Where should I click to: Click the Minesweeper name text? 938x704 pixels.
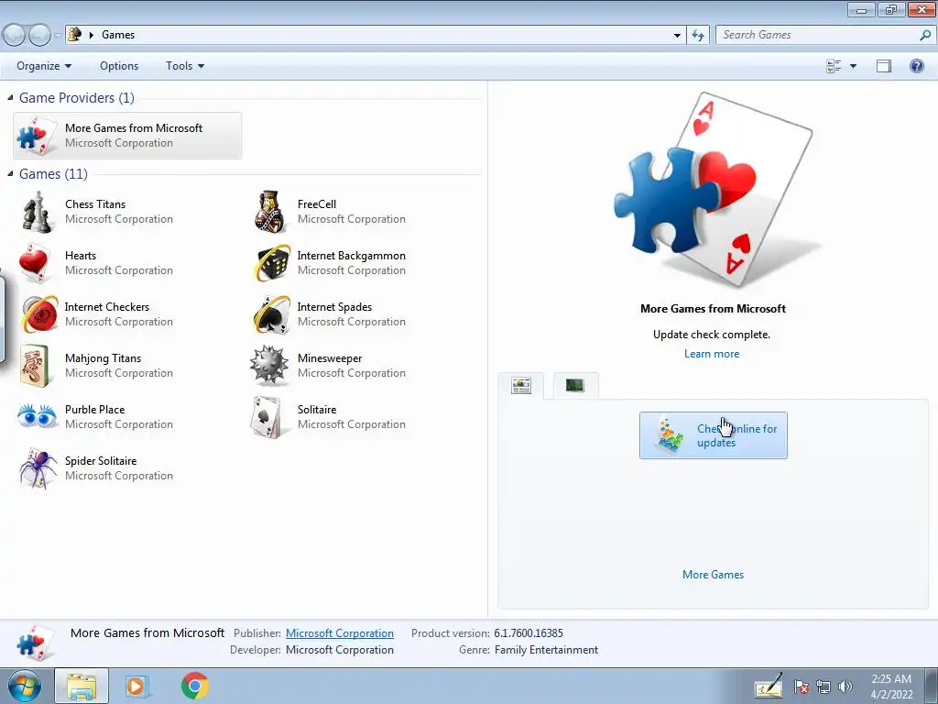point(330,358)
